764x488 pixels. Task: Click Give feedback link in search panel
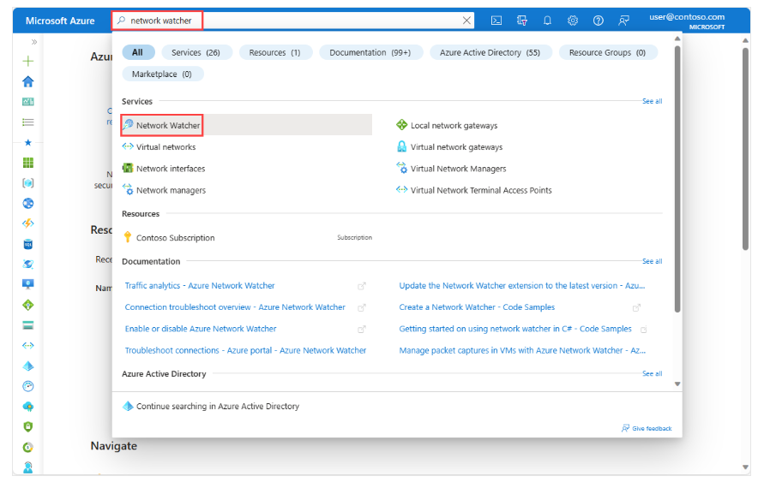coord(647,429)
